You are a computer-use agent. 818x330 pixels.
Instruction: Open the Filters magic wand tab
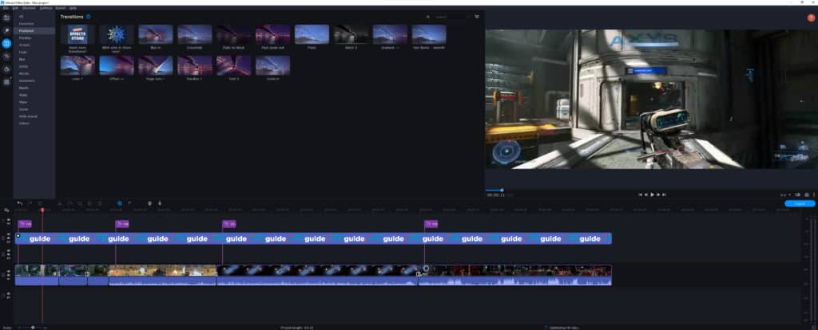[6, 31]
